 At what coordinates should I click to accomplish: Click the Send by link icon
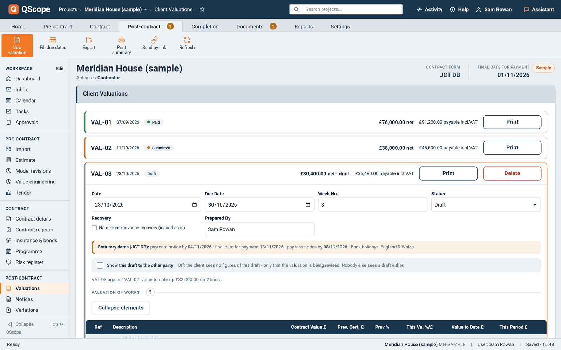[154, 40]
